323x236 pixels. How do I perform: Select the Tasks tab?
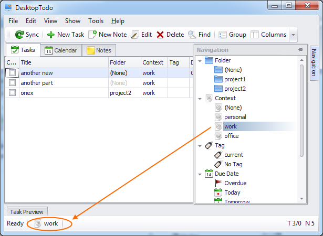[x=23, y=50]
